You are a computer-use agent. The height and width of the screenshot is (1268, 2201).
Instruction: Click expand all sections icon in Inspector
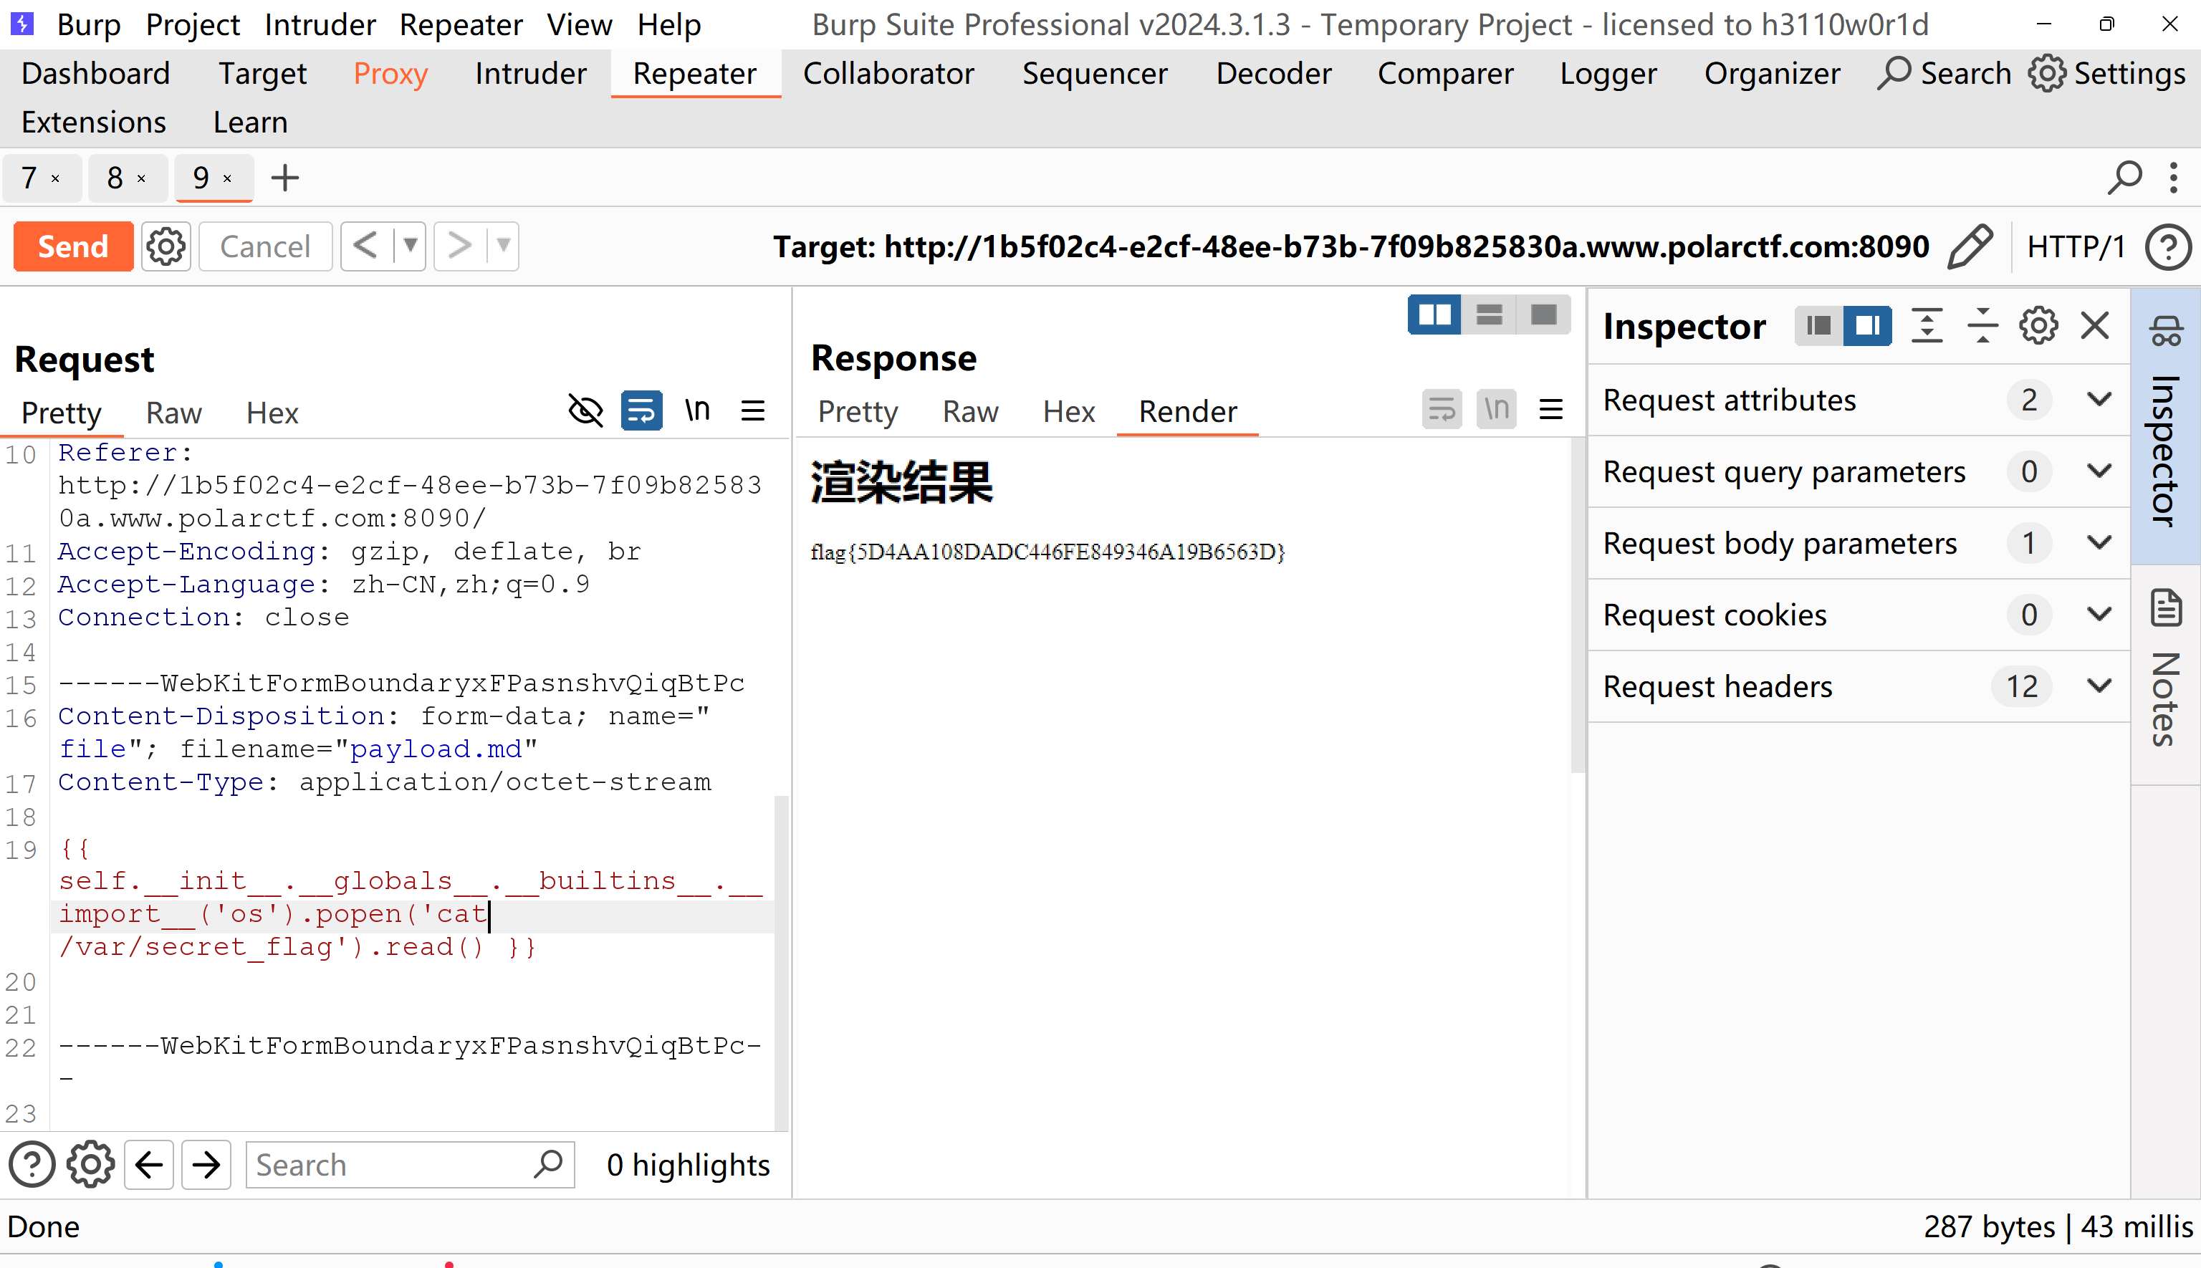click(x=1927, y=327)
